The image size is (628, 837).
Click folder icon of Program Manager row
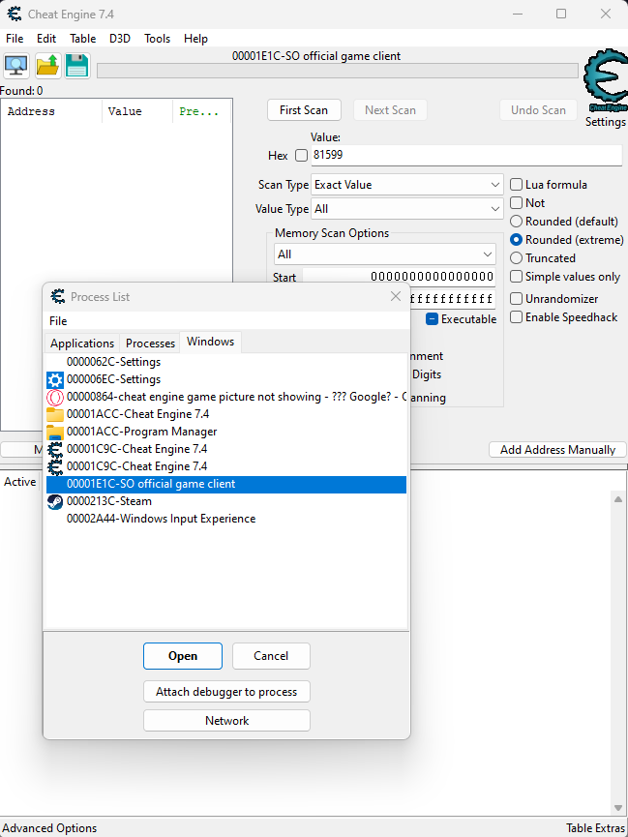[x=55, y=432]
